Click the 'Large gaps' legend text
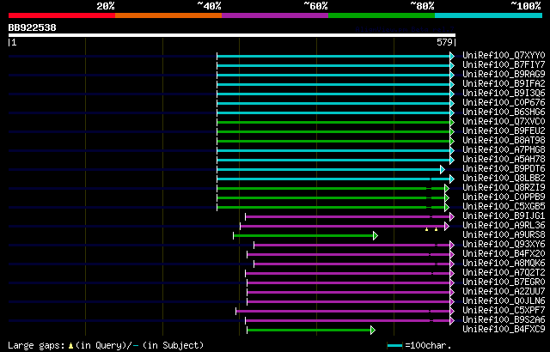 coord(36,345)
